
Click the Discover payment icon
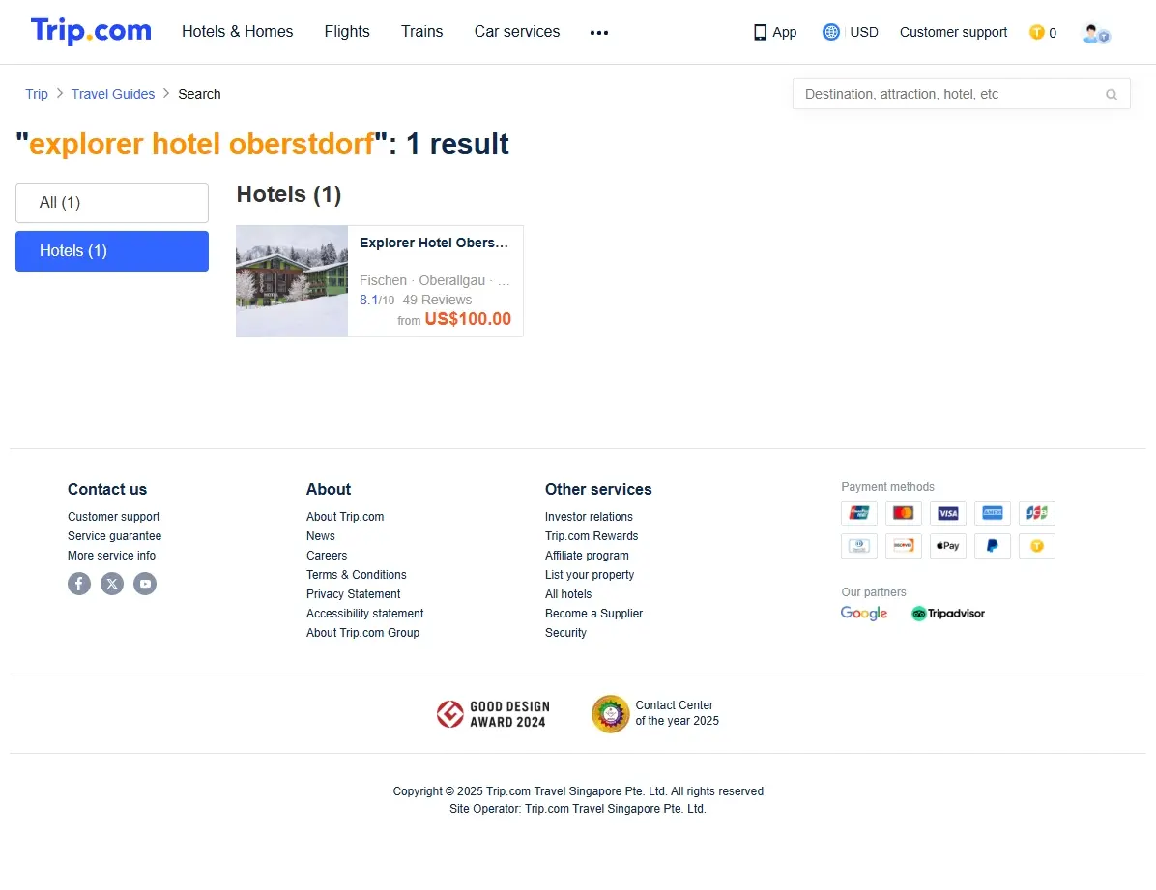903,546
